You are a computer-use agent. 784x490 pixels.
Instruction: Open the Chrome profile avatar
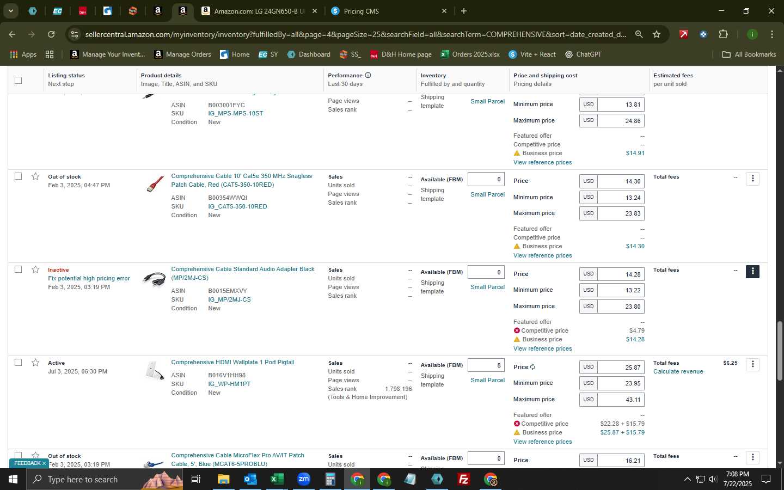[752, 34]
